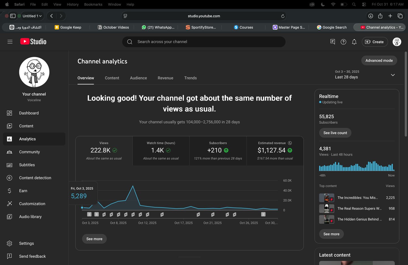Open Customization in the sidebar
Screen dimensions: 408x265
(x=34, y=204)
